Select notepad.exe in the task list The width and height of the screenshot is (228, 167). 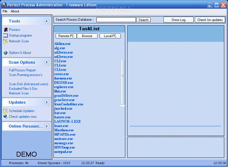(x=63, y=152)
